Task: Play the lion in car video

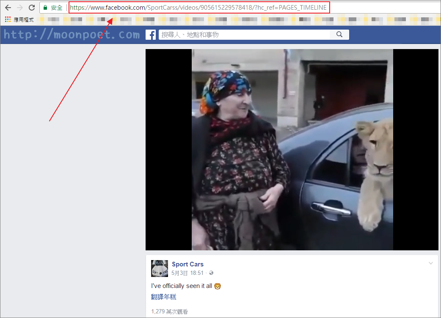Action: pos(292,150)
